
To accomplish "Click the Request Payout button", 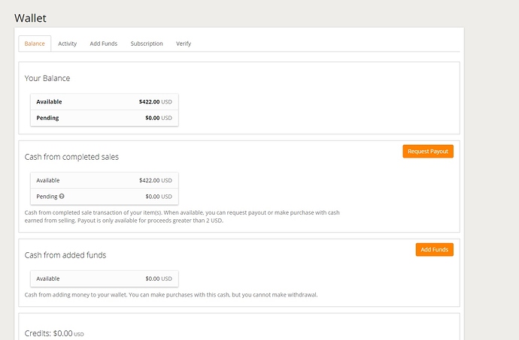I will [x=428, y=152].
